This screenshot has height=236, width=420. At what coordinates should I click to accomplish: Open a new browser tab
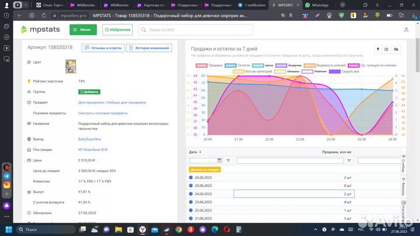coord(342,5)
